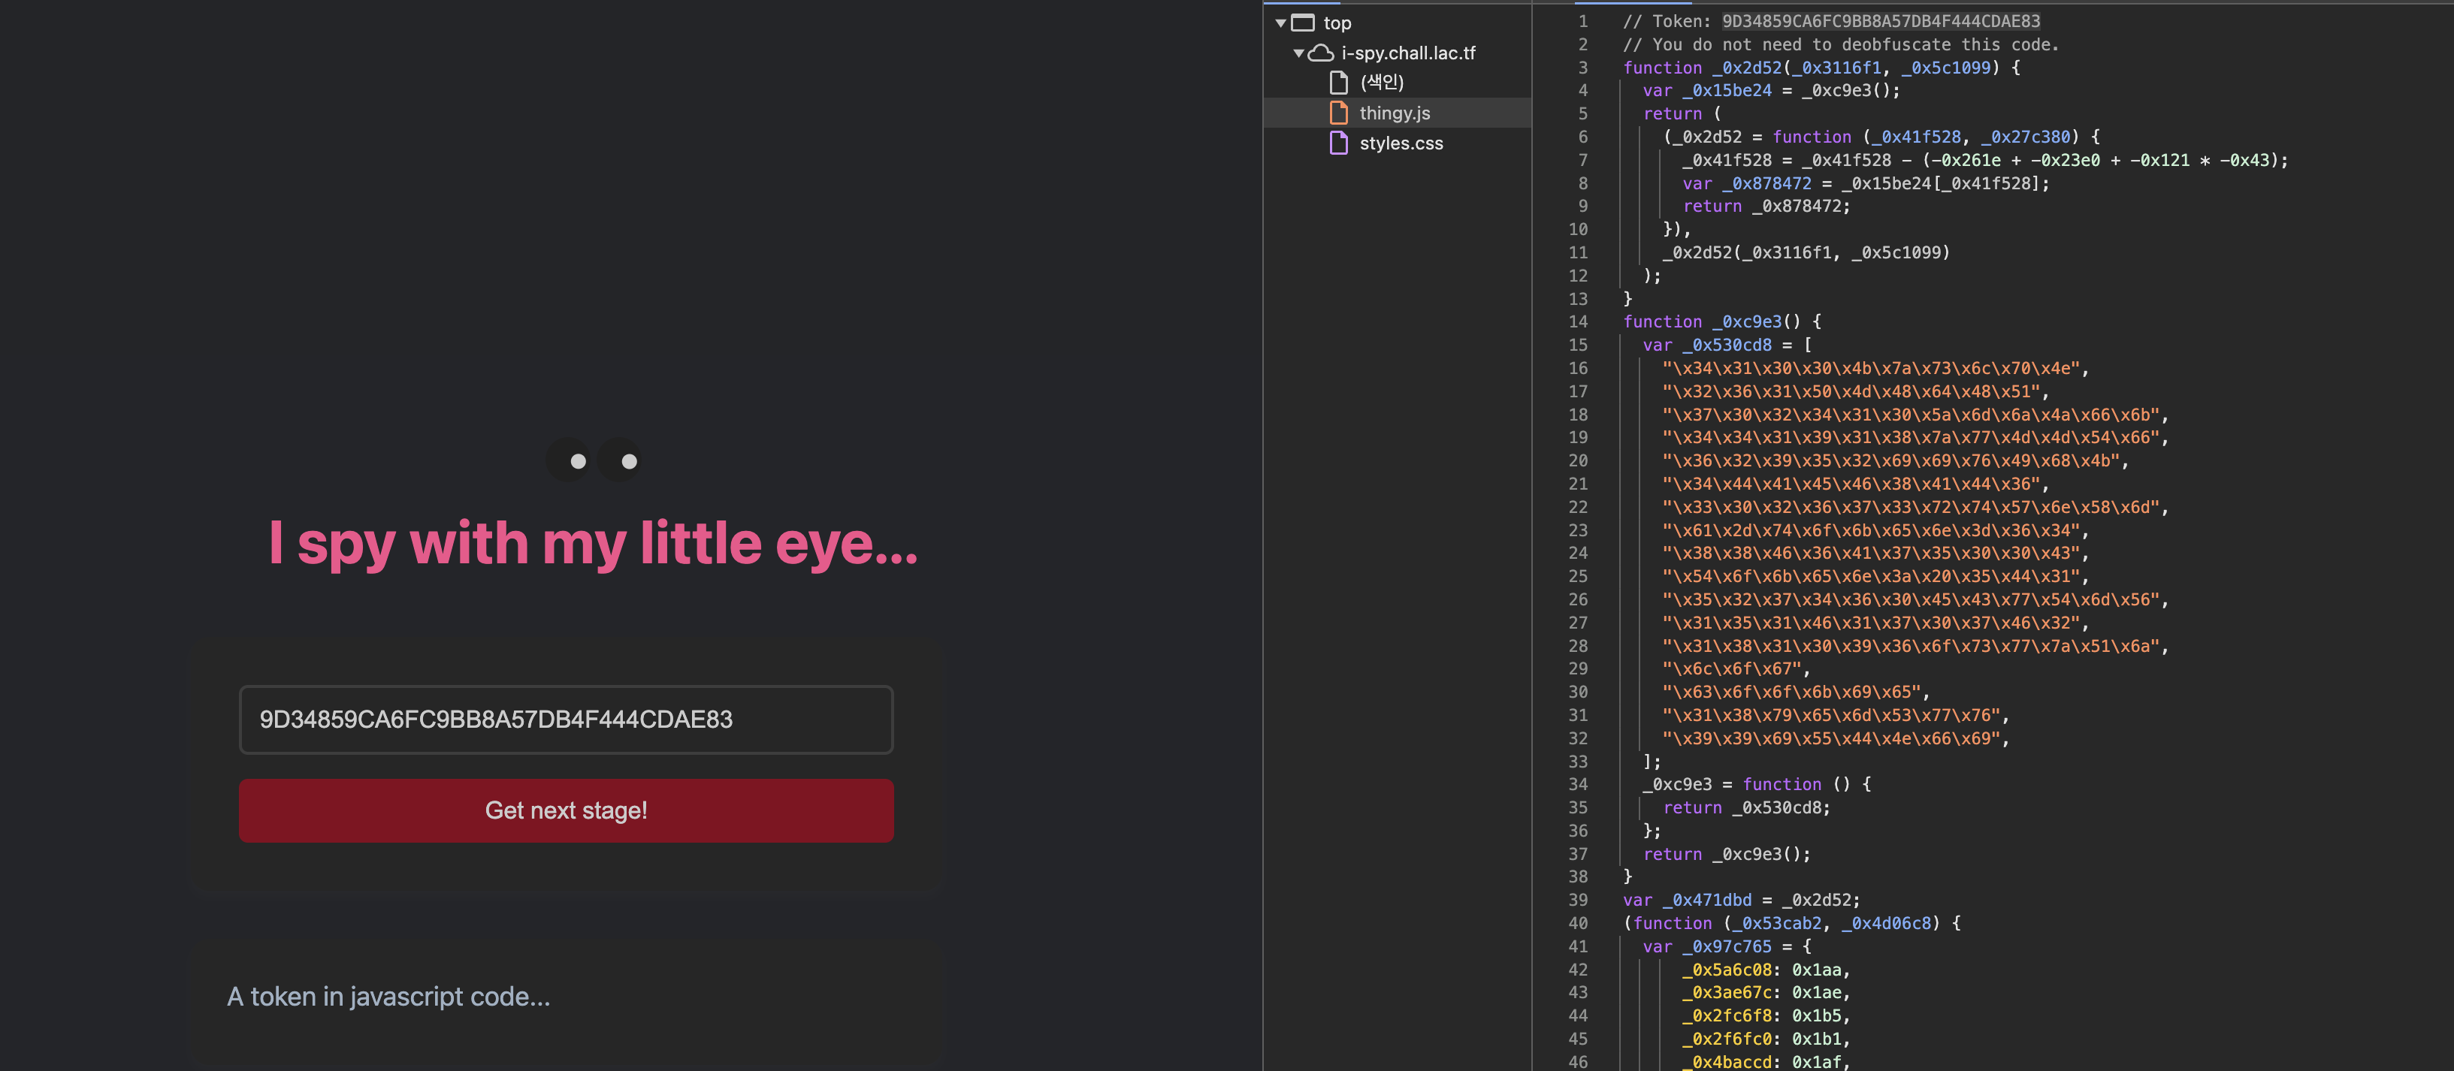This screenshot has height=1071, width=2454.
Task: Click the orange thingy.js file icon
Action: click(1338, 113)
